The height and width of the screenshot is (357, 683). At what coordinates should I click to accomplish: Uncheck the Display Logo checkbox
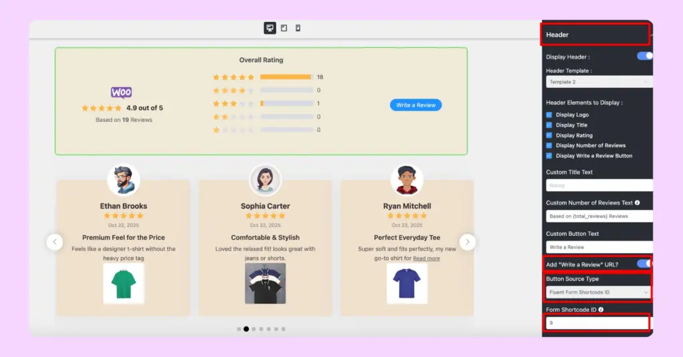549,115
